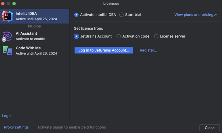The height and width of the screenshot is (133, 222).
Task: Choose the Start trial option
Action: 122,15
